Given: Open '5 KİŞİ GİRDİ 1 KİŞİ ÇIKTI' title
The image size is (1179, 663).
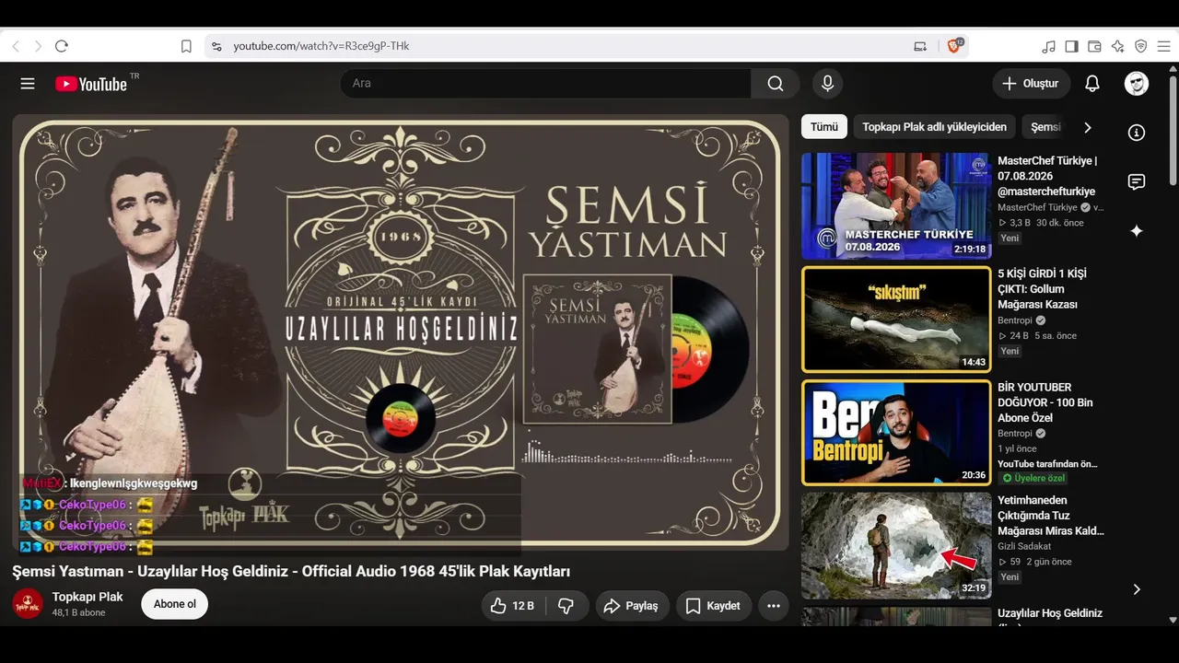Looking at the screenshot, I should pos(1042,289).
